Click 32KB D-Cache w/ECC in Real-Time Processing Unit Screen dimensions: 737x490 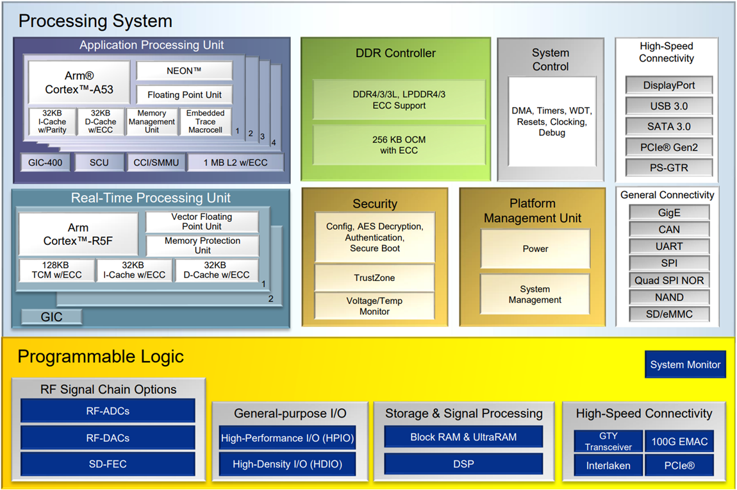coord(216,270)
